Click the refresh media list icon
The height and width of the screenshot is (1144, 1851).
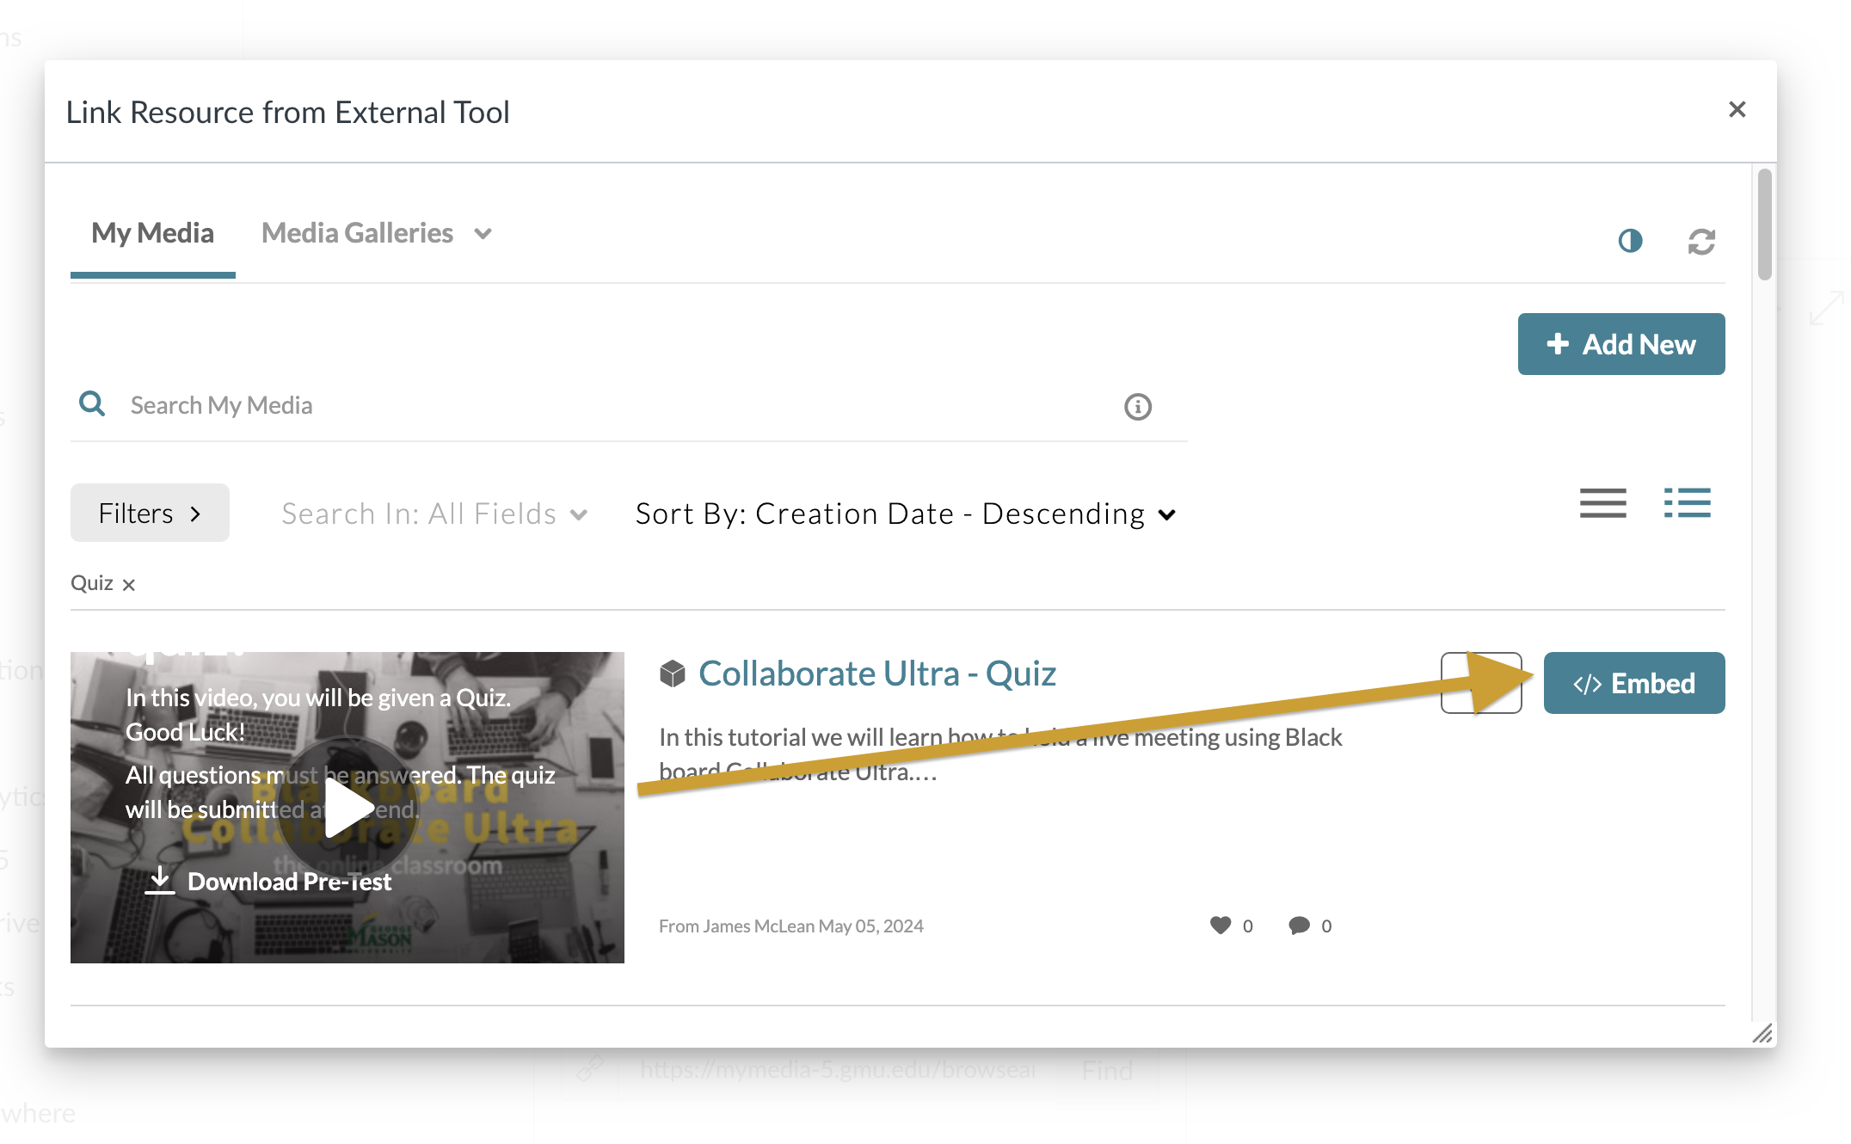1700,242
